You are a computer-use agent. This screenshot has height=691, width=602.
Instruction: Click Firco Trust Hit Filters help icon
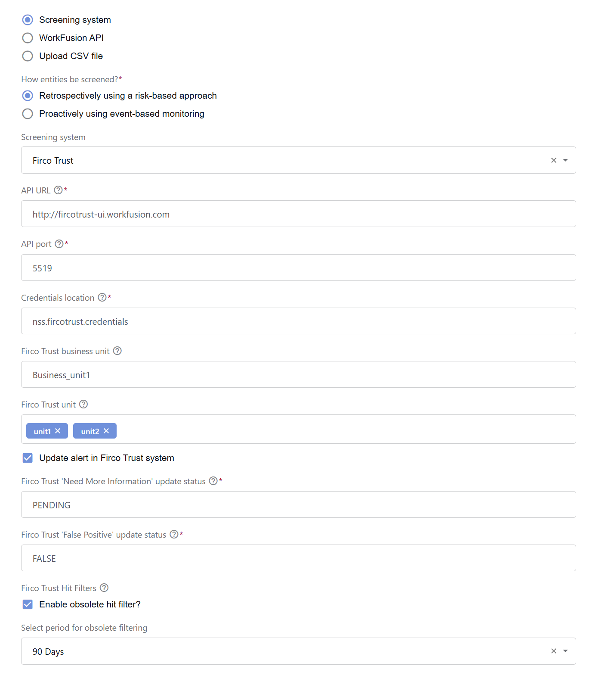coord(104,588)
